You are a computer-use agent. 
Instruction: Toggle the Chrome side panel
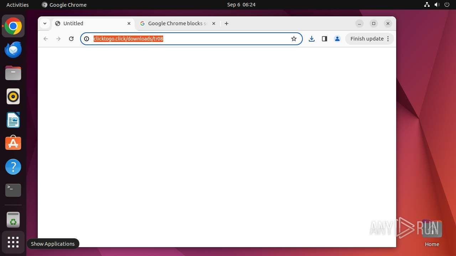click(325, 39)
